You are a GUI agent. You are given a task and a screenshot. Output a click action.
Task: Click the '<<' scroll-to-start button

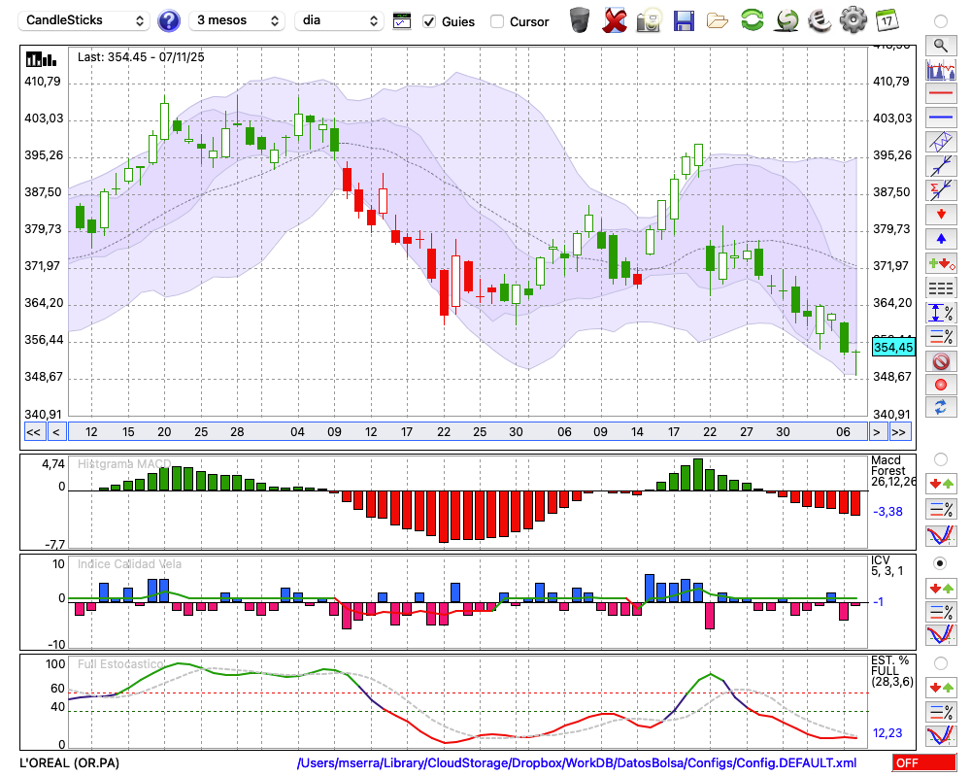point(33,432)
